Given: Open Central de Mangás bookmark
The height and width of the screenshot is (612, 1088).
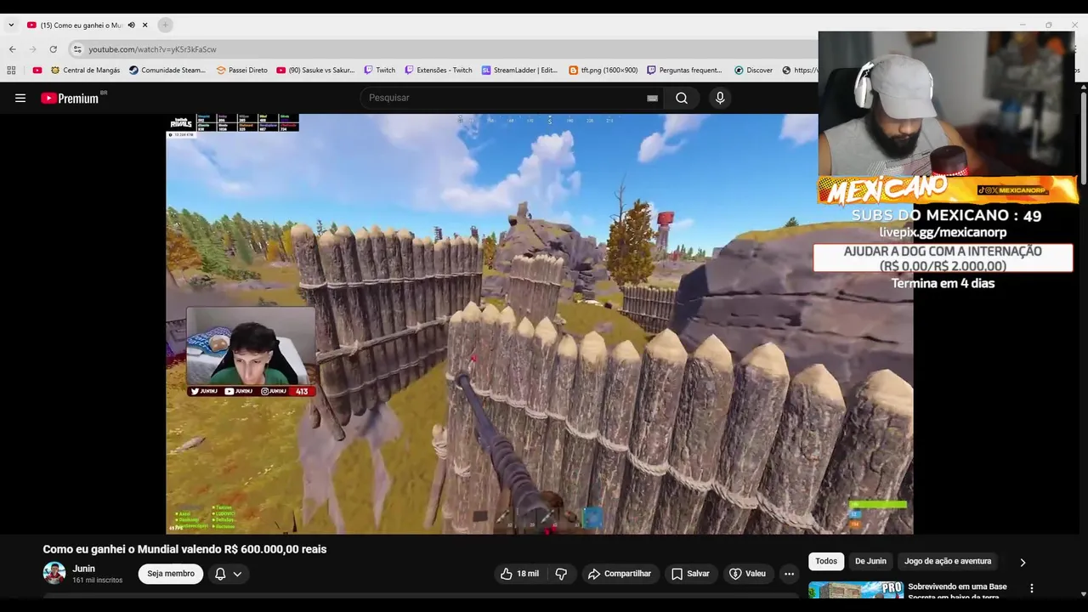Looking at the screenshot, I should pos(85,71).
